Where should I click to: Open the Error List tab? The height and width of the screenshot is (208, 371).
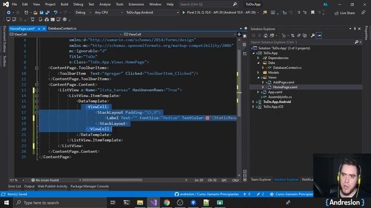pyautogui.click(x=14, y=187)
